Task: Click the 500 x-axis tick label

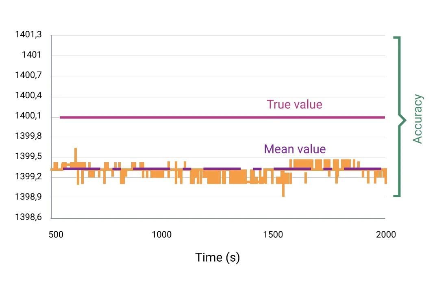Action: click(x=56, y=235)
